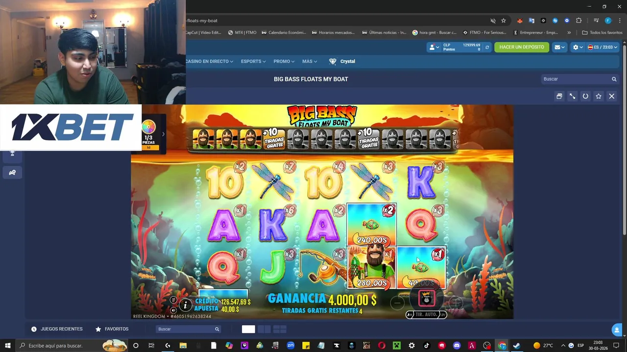
Task: Increase the bet with the plus button
Action: (456, 303)
